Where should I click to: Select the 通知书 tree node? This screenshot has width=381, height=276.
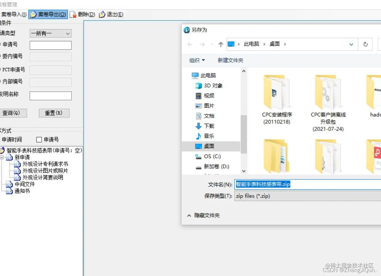tap(22, 191)
